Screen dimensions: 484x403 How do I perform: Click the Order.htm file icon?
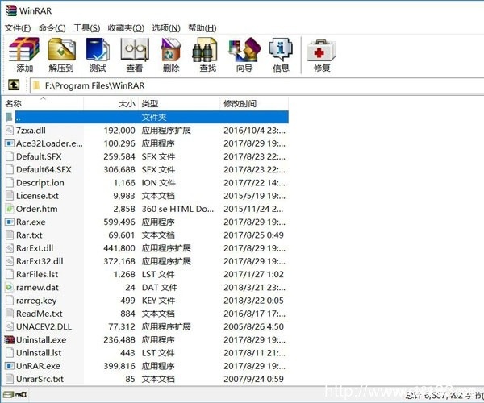click(x=10, y=209)
